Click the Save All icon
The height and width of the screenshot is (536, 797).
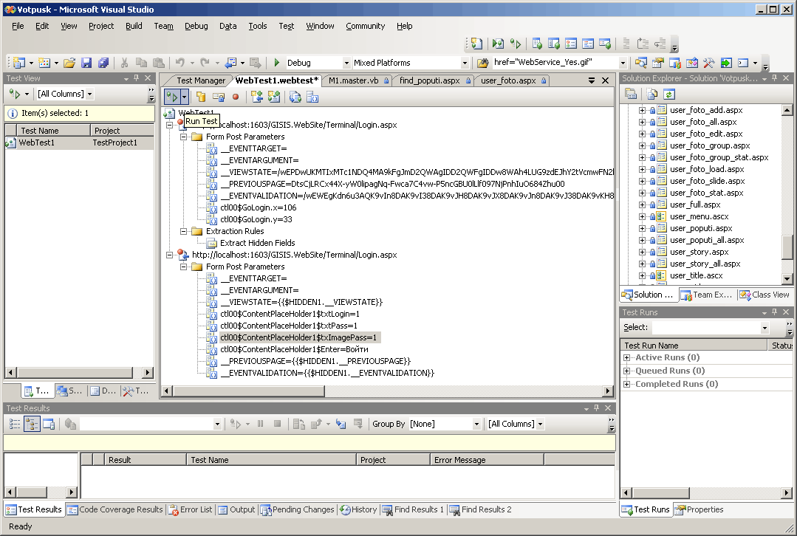click(x=103, y=63)
